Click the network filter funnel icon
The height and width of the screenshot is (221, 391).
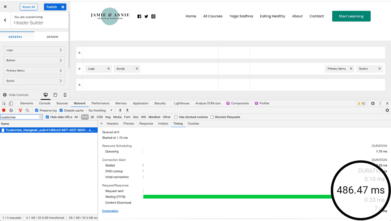[x=20, y=110]
